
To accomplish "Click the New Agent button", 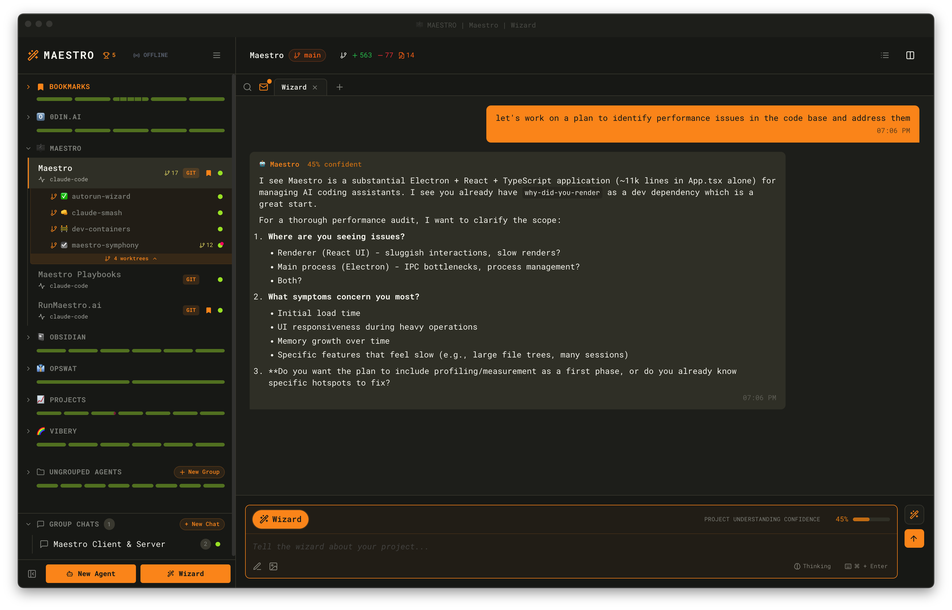I will 91,573.
